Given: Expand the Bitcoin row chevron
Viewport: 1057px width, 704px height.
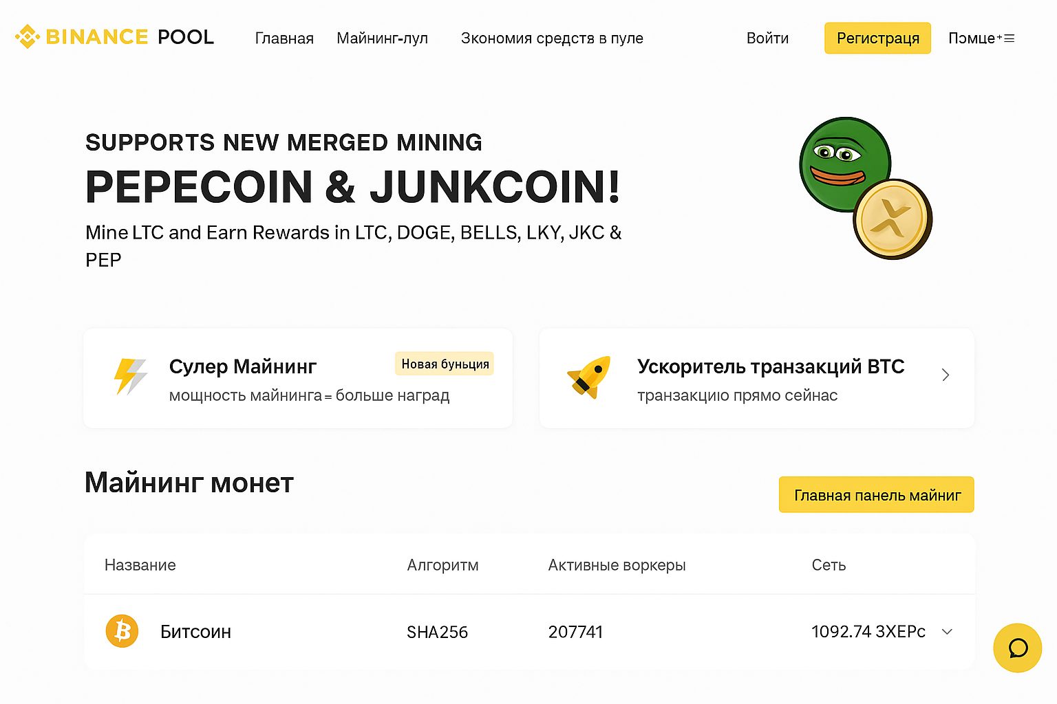Looking at the screenshot, I should [947, 632].
